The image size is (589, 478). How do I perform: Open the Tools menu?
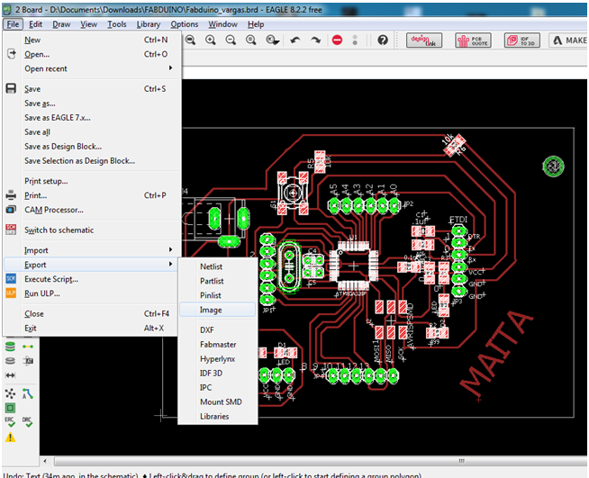coord(117,24)
